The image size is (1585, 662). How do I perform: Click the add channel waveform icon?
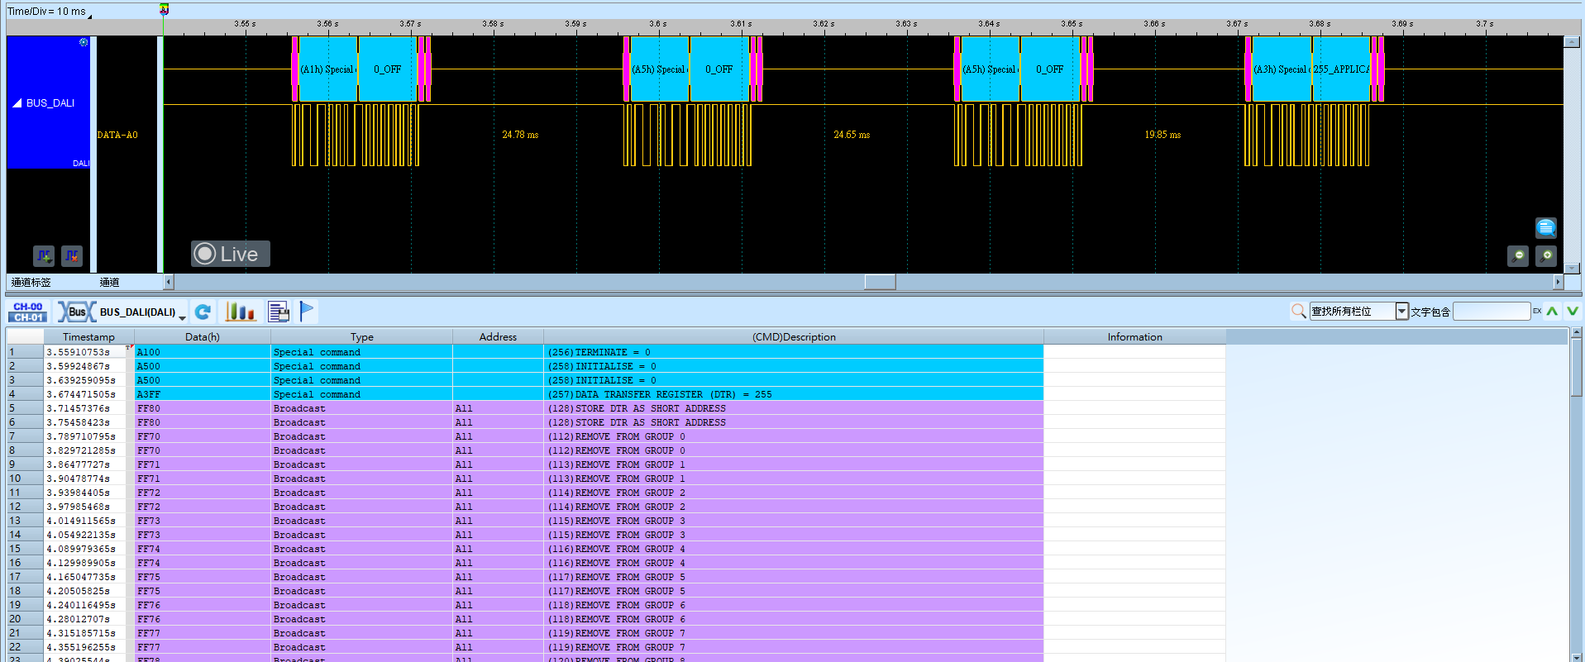pos(44,256)
